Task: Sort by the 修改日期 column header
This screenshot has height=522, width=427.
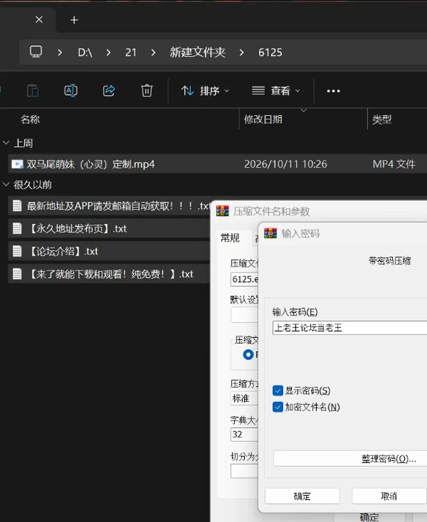Action: tap(263, 119)
